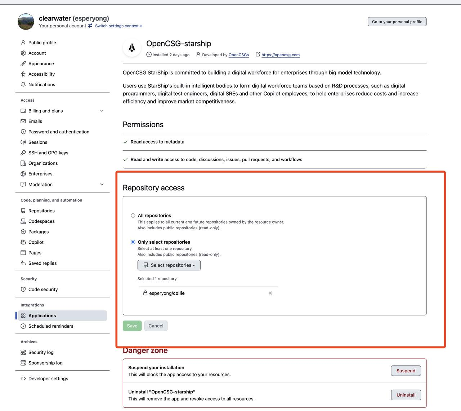Open Packages via its sidebar icon
The width and height of the screenshot is (461, 411).
pyautogui.click(x=23, y=231)
